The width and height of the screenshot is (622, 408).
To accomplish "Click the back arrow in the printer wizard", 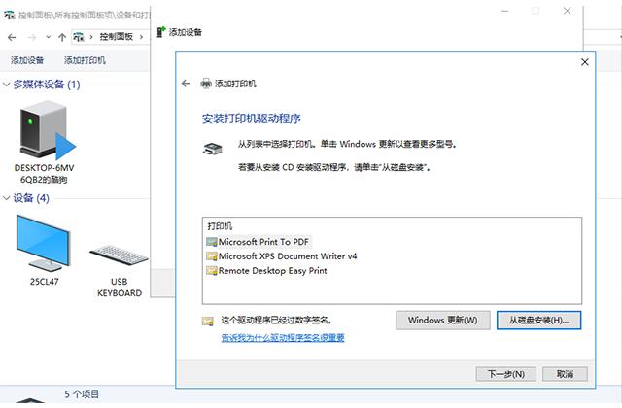I will pos(186,85).
